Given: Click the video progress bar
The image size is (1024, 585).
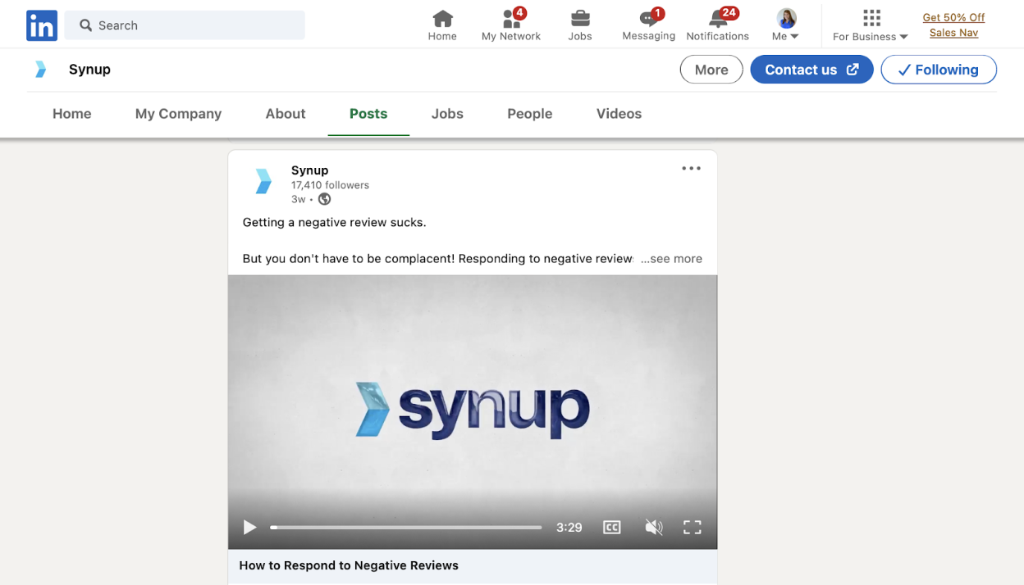Looking at the screenshot, I should 406,528.
